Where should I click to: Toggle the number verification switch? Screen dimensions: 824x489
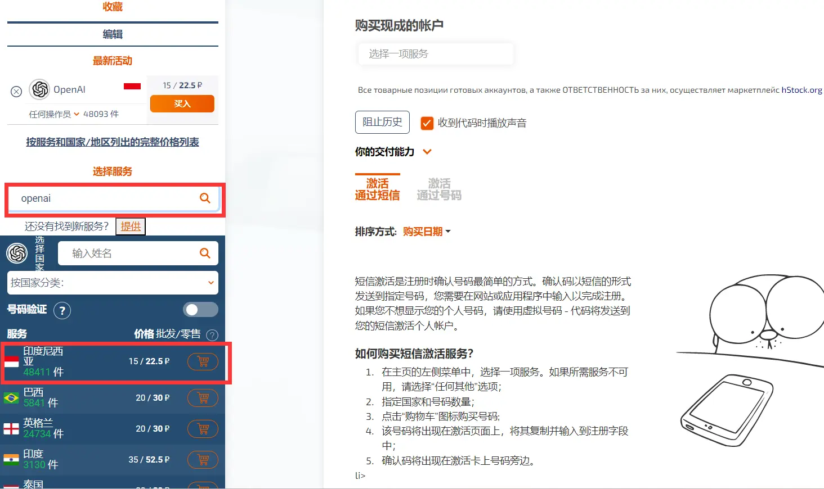tap(200, 310)
